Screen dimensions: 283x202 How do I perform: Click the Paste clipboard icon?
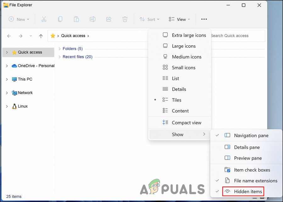click(76, 19)
